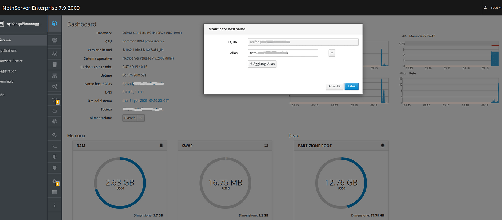Click the uptime value 0d 17h 20m 53s
The width and height of the screenshot is (502, 220).
click(x=135, y=75)
